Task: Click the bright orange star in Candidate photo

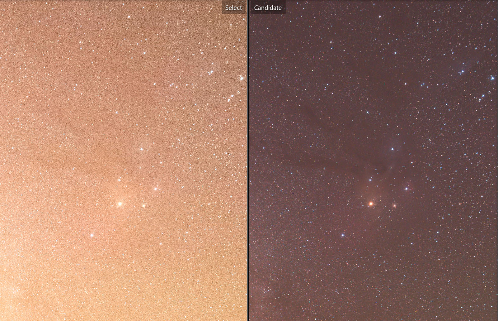Action: 371,204
